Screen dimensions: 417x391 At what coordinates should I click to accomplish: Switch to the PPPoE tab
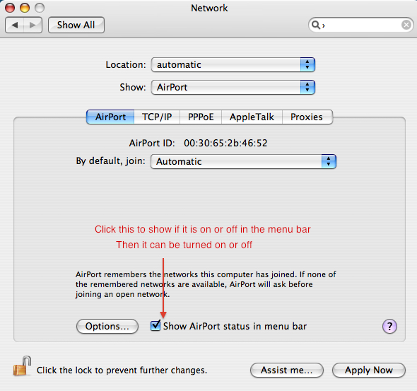pyautogui.click(x=201, y=117)
